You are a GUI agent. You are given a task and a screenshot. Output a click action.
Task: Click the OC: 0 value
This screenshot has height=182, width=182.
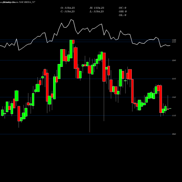[x=123, y=8]
